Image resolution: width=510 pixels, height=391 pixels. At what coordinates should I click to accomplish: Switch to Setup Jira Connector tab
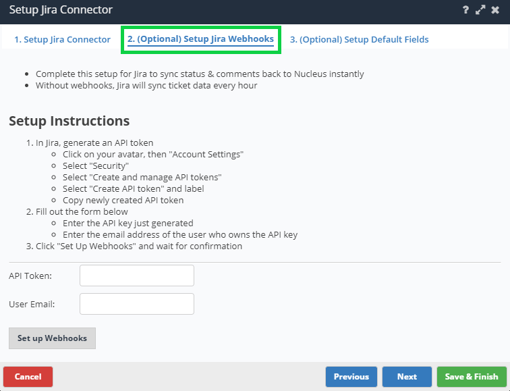point(63,39)
